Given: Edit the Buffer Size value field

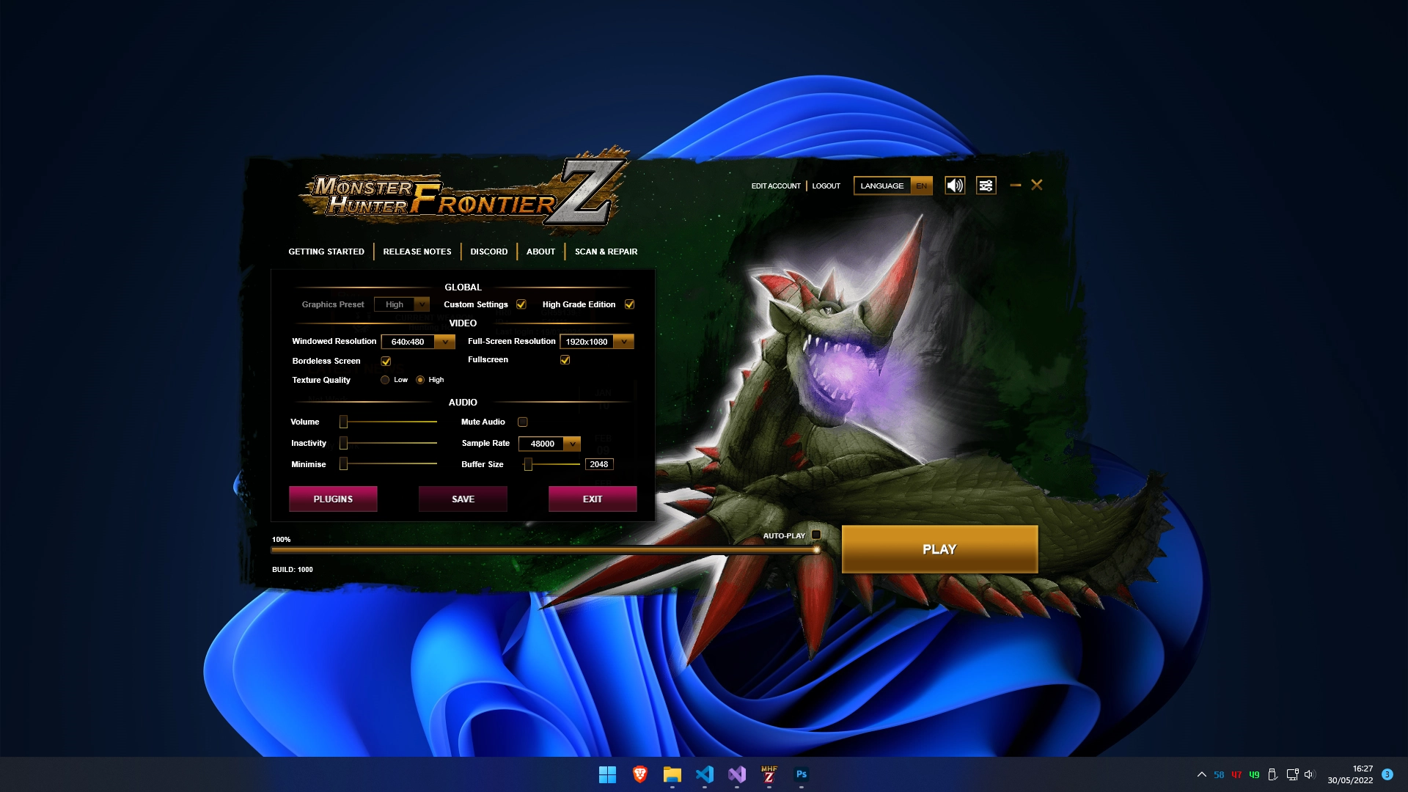Looking at the screenshot, I should (599, 463).
